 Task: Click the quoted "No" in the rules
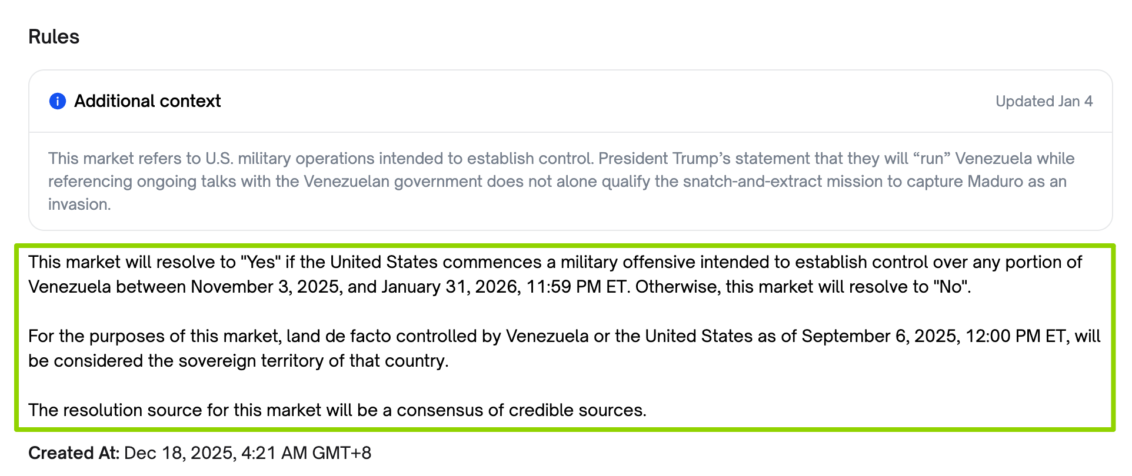(x=951, y=287)
